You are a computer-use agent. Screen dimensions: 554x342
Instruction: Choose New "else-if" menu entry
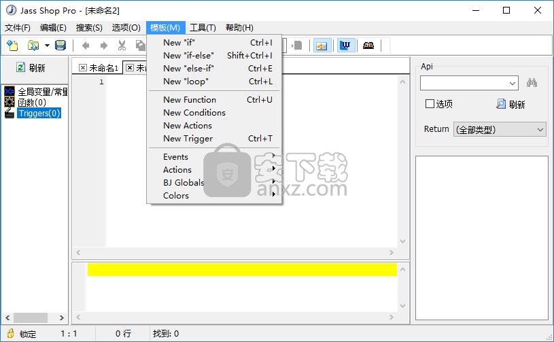pos(214,68)
